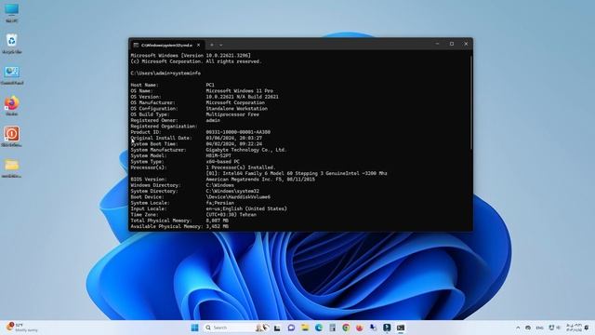This screenshot has width=595, height=335.
Task: Open the Recycle Bin desktop icon
Action: [x=12, y=44]
